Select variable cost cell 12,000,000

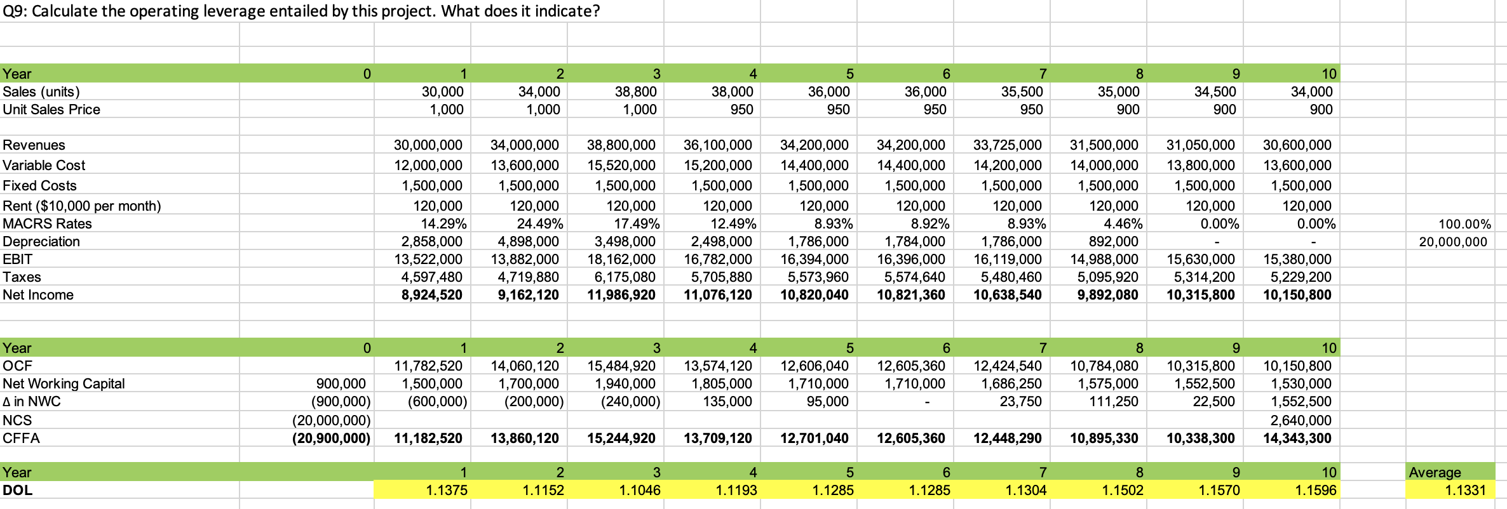(x=428, y=165)
